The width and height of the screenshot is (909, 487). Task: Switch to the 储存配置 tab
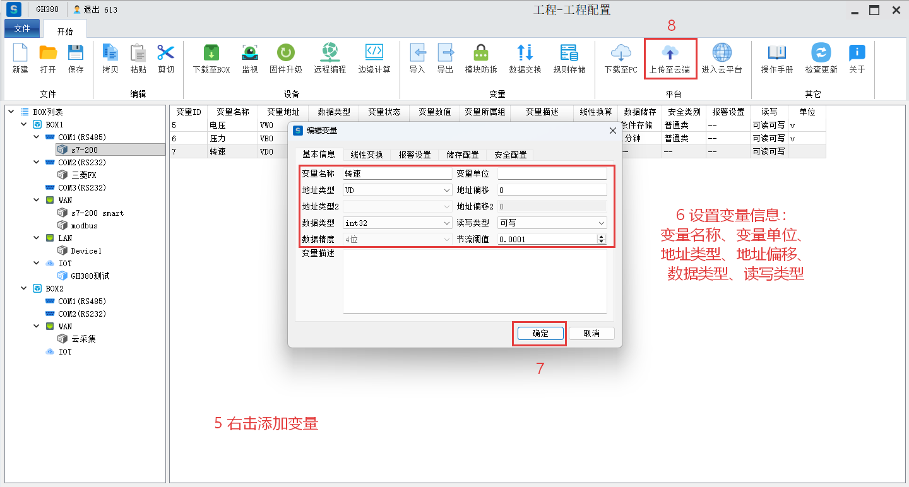pos(463,155)
